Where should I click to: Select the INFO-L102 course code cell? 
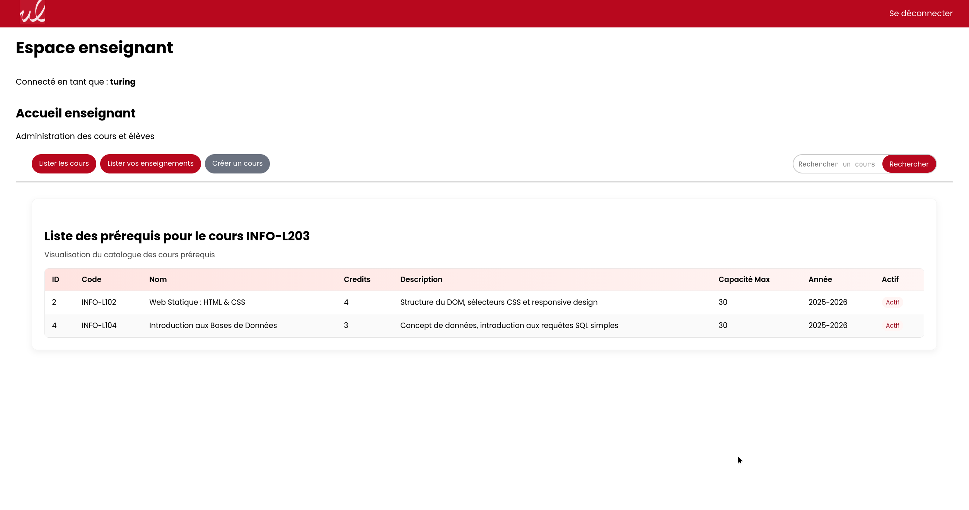tap(99, 302)
